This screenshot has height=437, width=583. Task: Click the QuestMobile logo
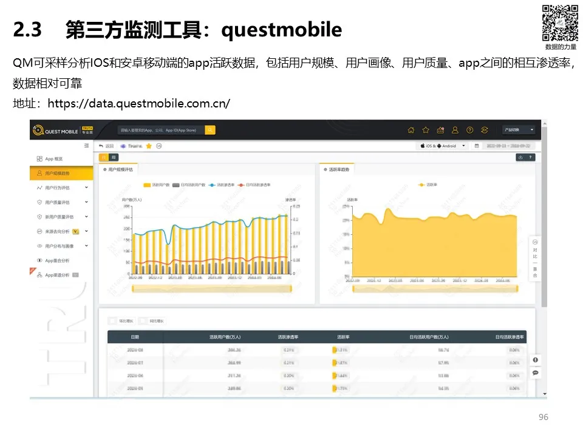[63, 130]
